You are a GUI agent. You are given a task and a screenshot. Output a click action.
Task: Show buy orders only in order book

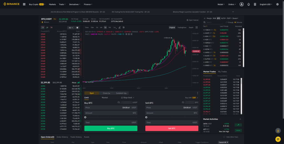point(47,27)
